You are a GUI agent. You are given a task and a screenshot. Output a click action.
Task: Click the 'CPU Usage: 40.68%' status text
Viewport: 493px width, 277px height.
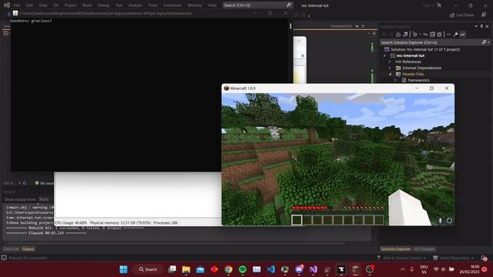click(71, 222)
